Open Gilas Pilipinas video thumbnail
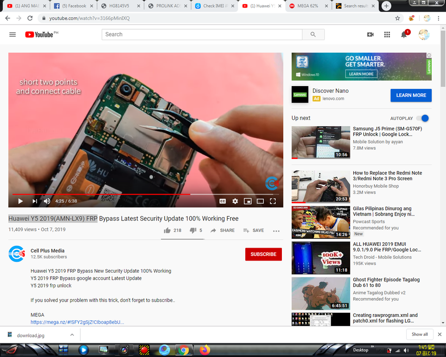This screenshot has height=357, width=446. (x=321, y=222)
